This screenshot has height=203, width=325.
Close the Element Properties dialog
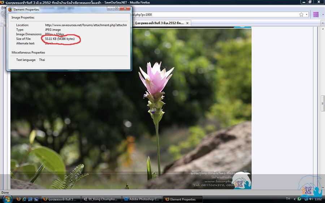pos(125,9)
